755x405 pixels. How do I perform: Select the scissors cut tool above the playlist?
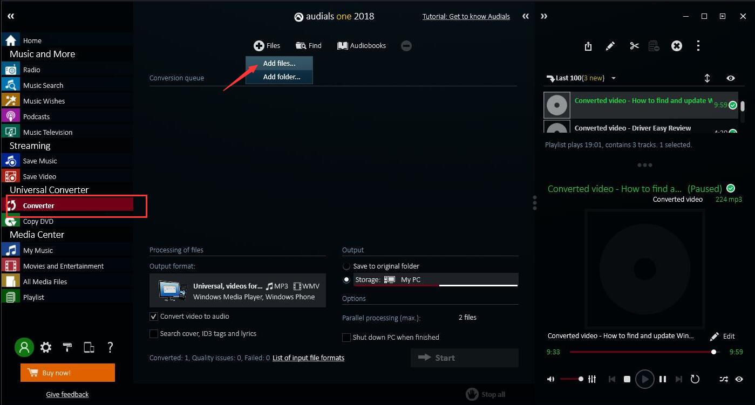(x=634, y=46)
